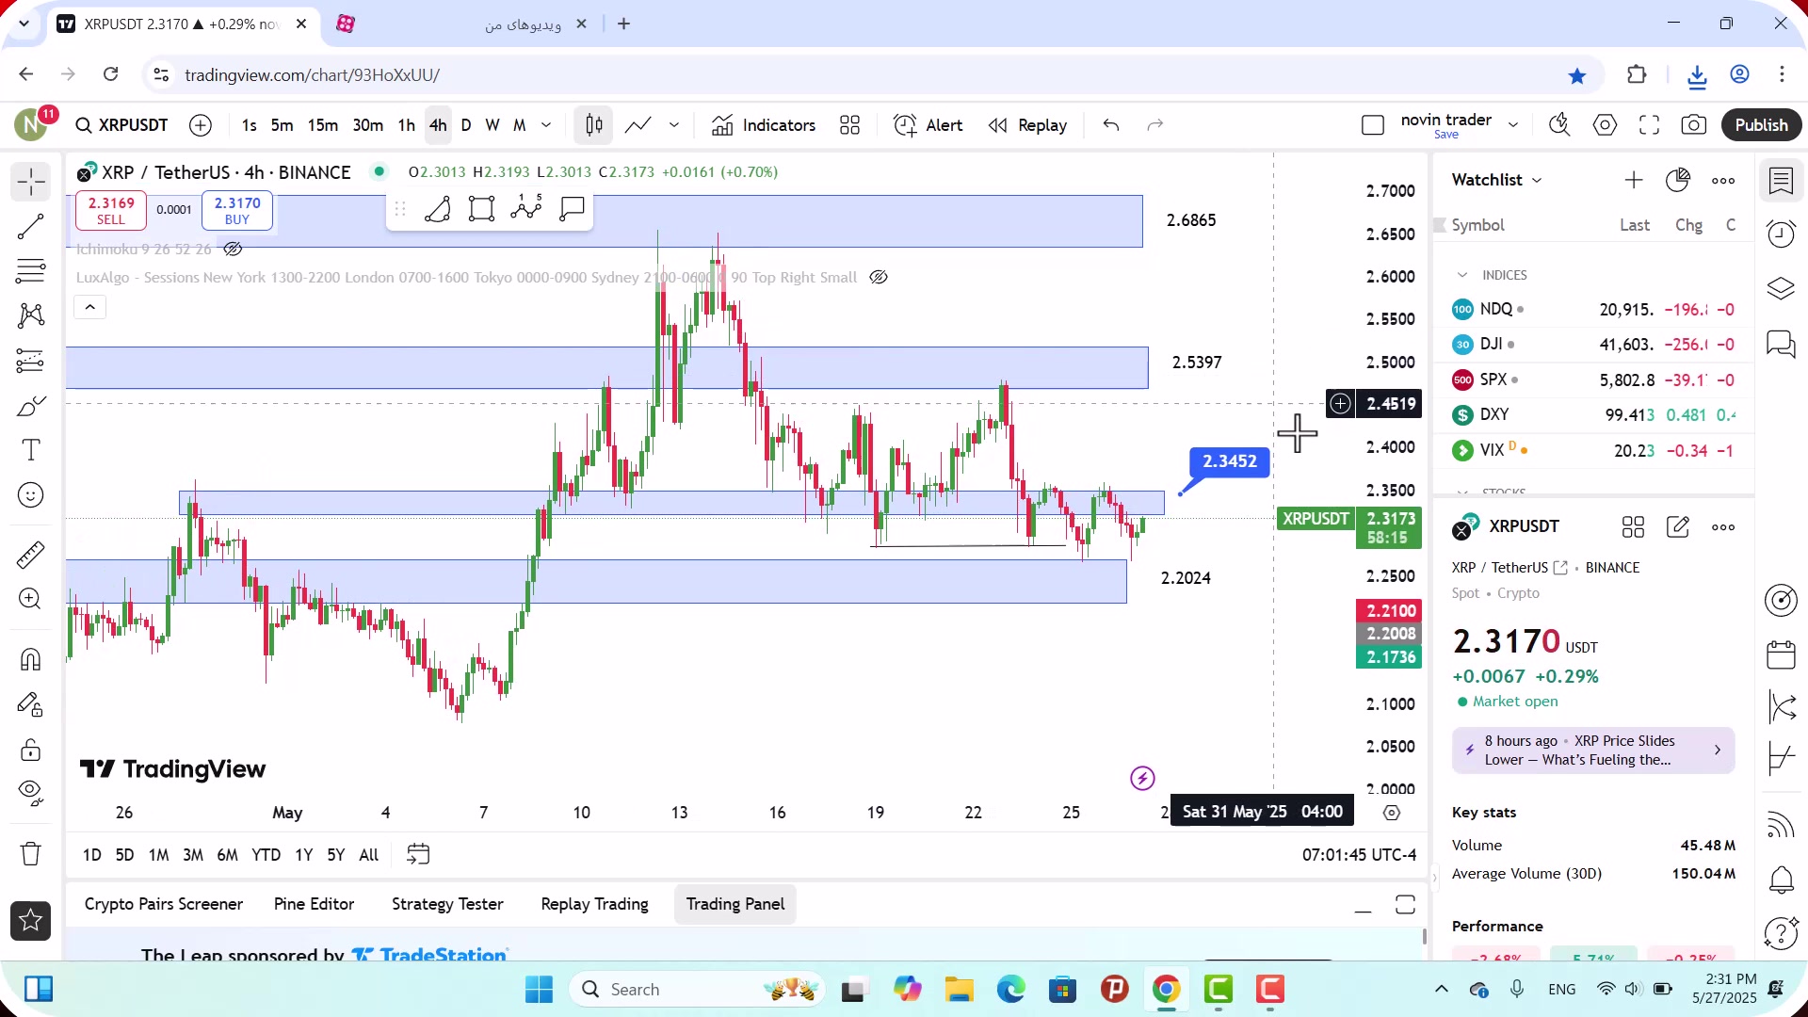Open the go to date calendar
The width and height of the screenshot is (1808, 1017).
point(418,854)
